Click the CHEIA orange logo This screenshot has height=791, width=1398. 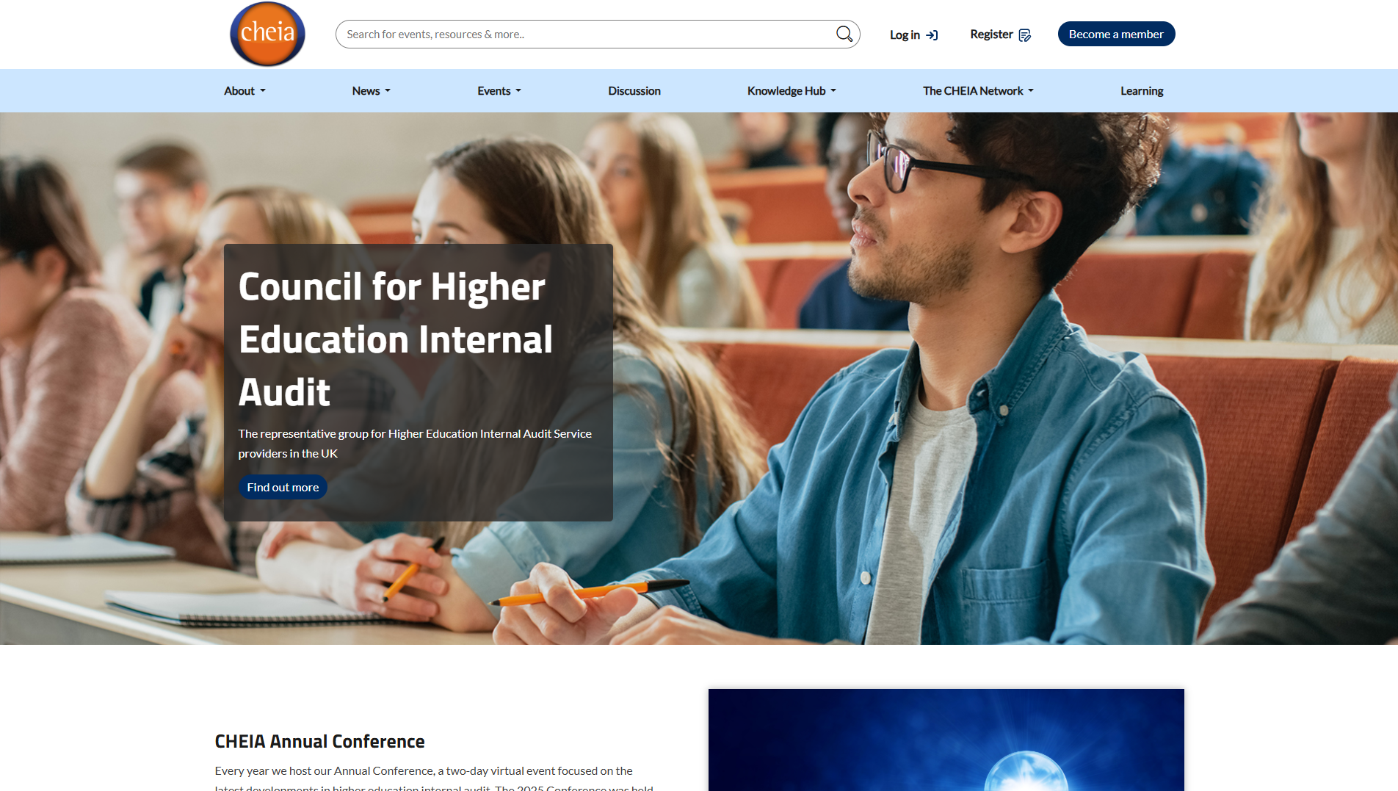267,34
